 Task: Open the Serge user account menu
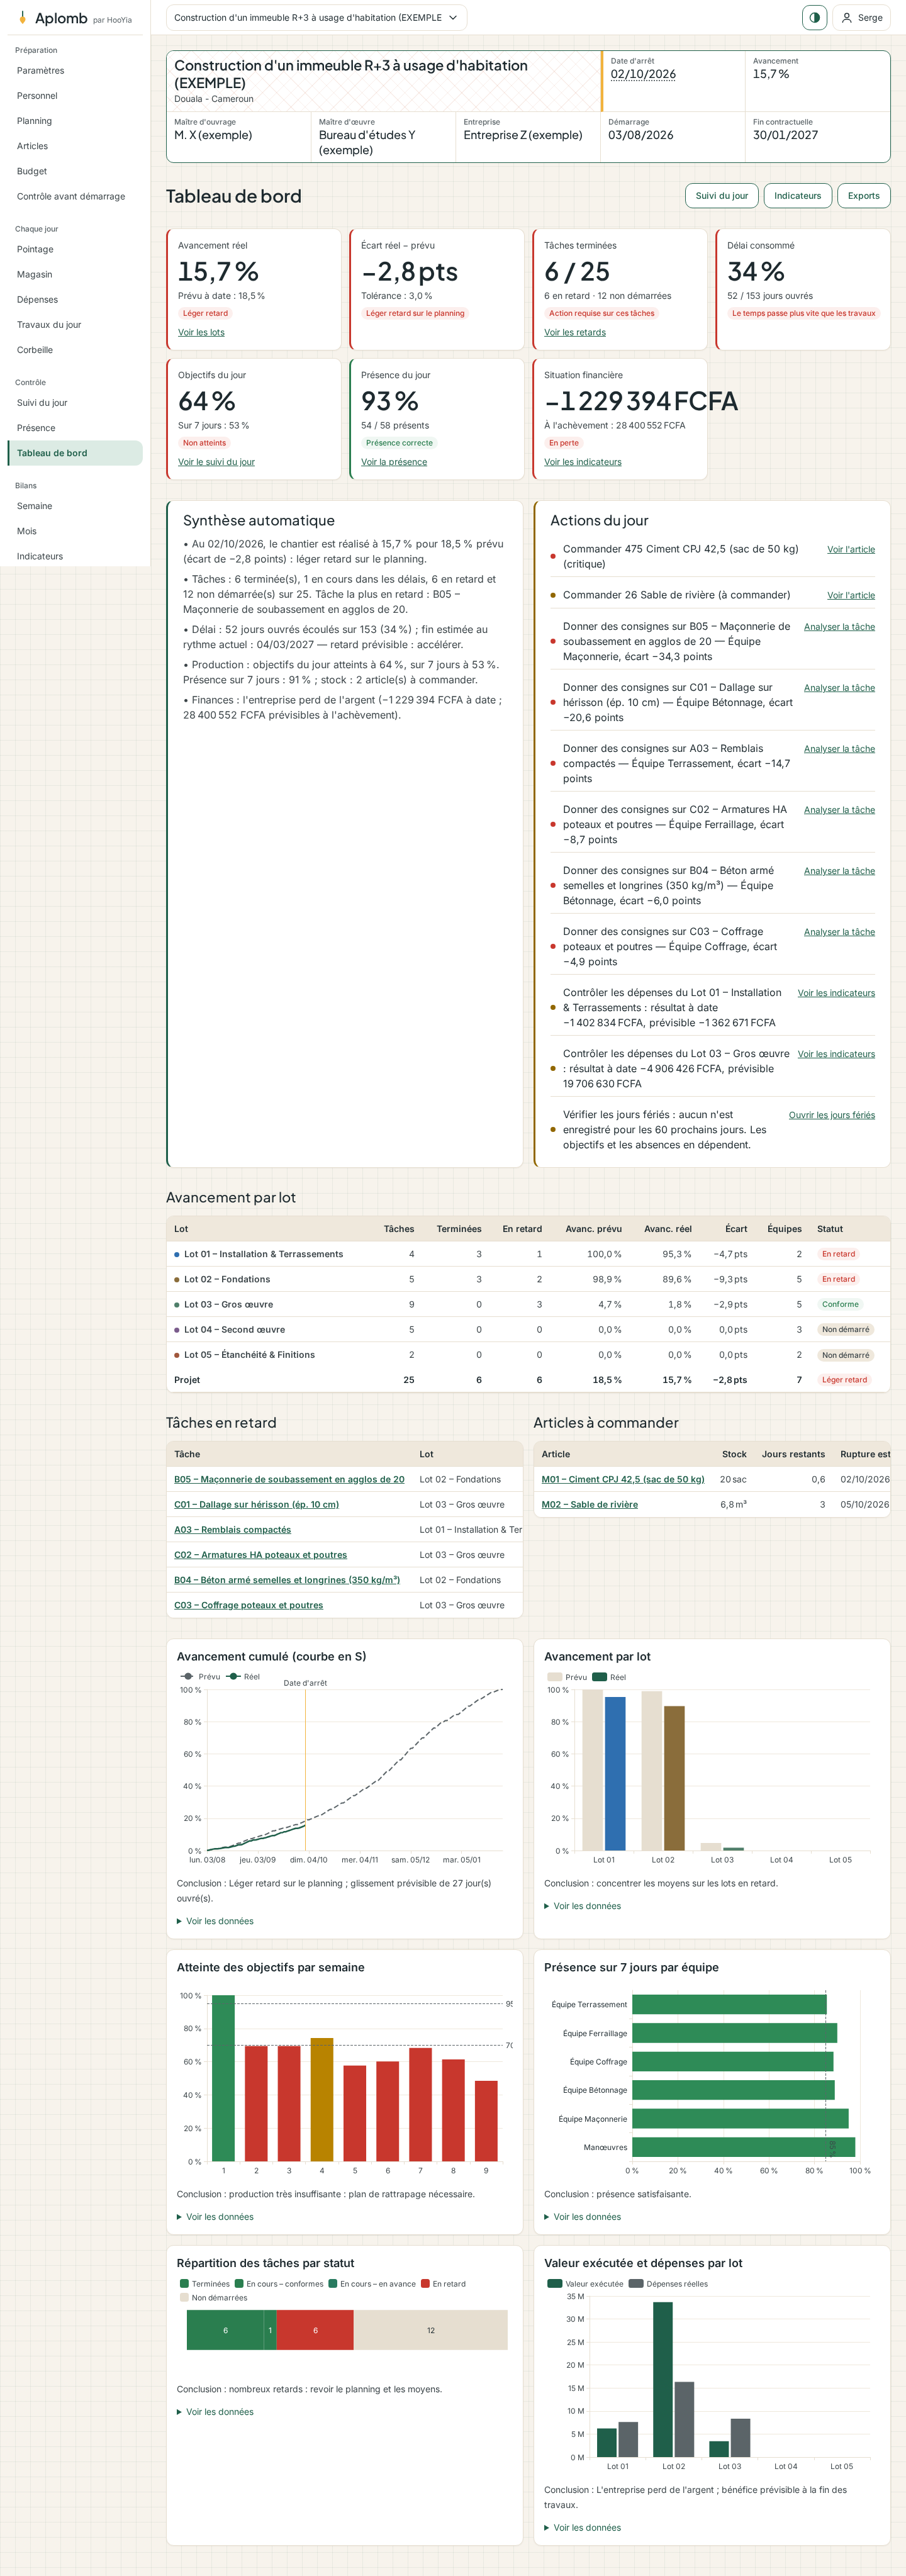coord(862,18)
